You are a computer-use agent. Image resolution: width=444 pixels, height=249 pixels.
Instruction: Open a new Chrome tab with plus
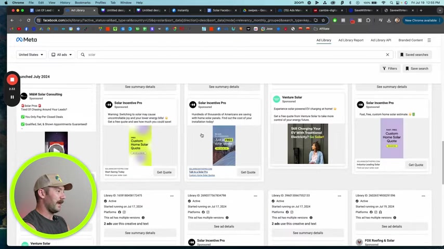[421, 10]
